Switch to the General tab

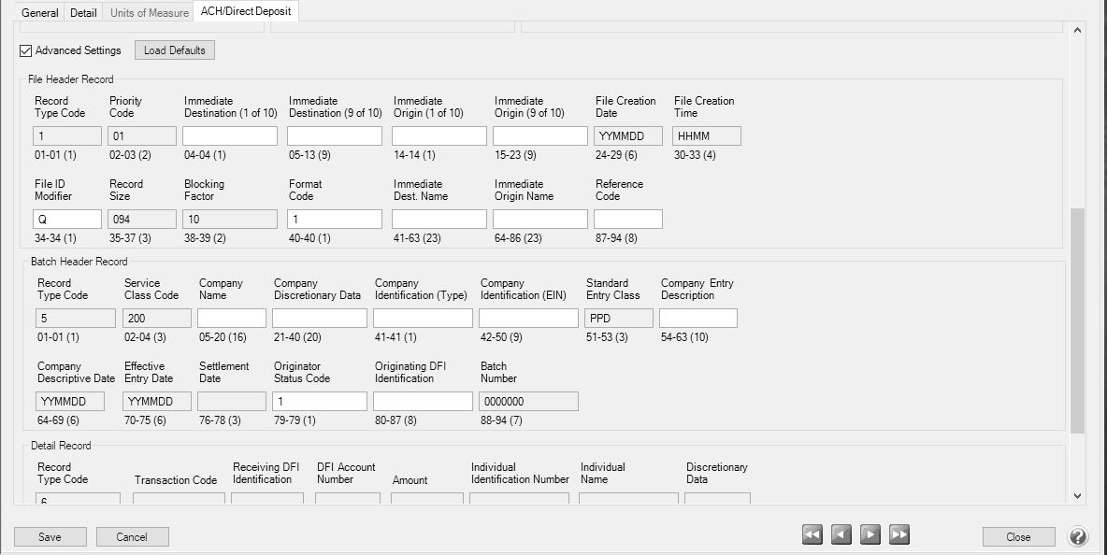pos(40,13)
